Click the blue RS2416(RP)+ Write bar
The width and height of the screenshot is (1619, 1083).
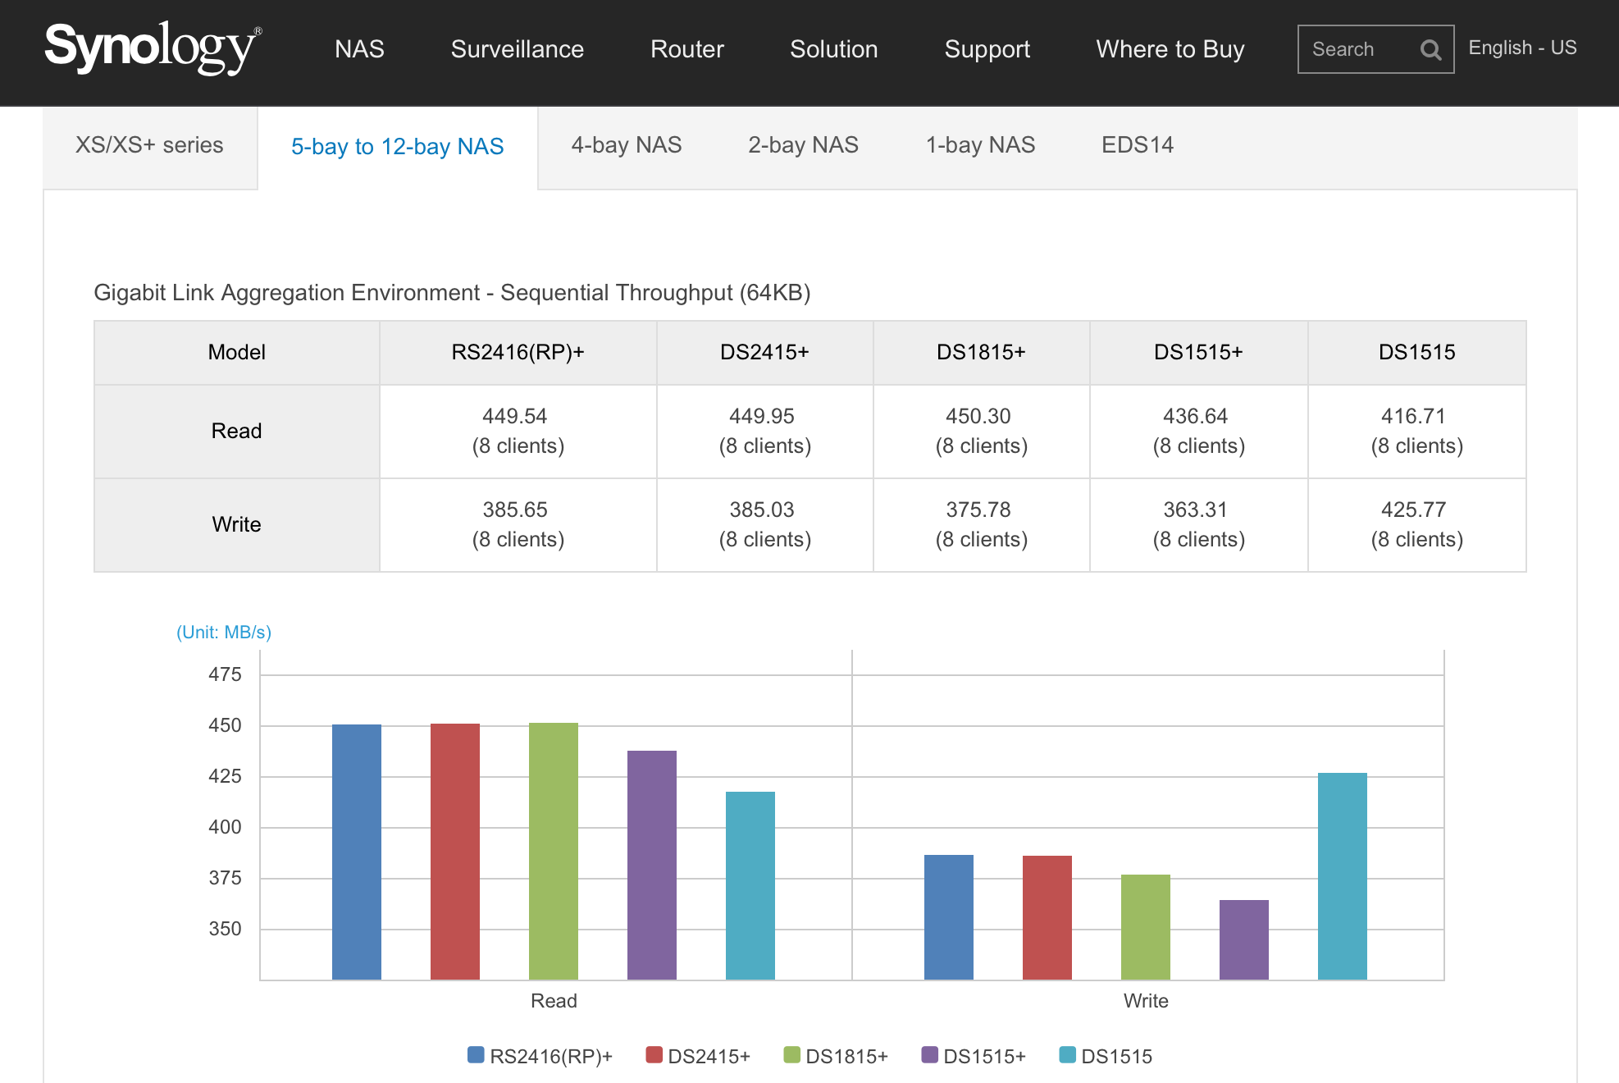click(949, 917)
